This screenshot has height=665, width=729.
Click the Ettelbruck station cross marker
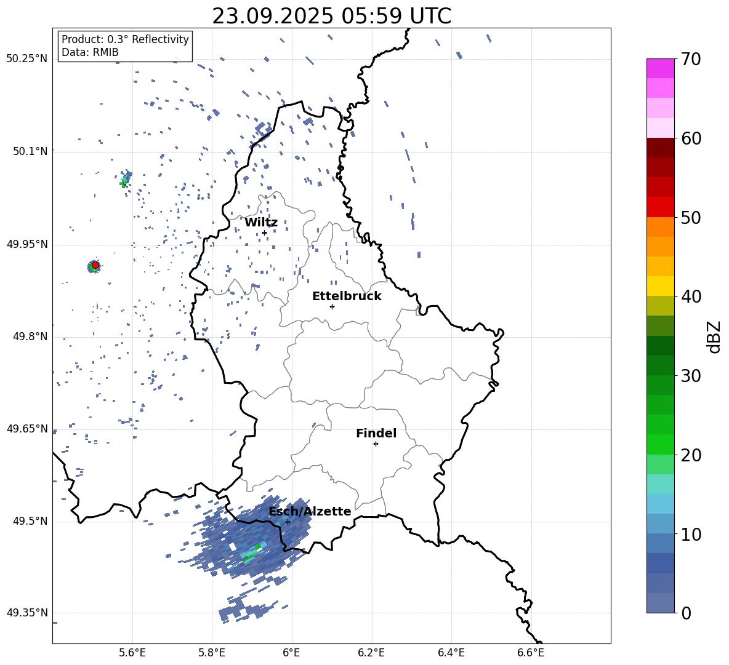[332, 306]
